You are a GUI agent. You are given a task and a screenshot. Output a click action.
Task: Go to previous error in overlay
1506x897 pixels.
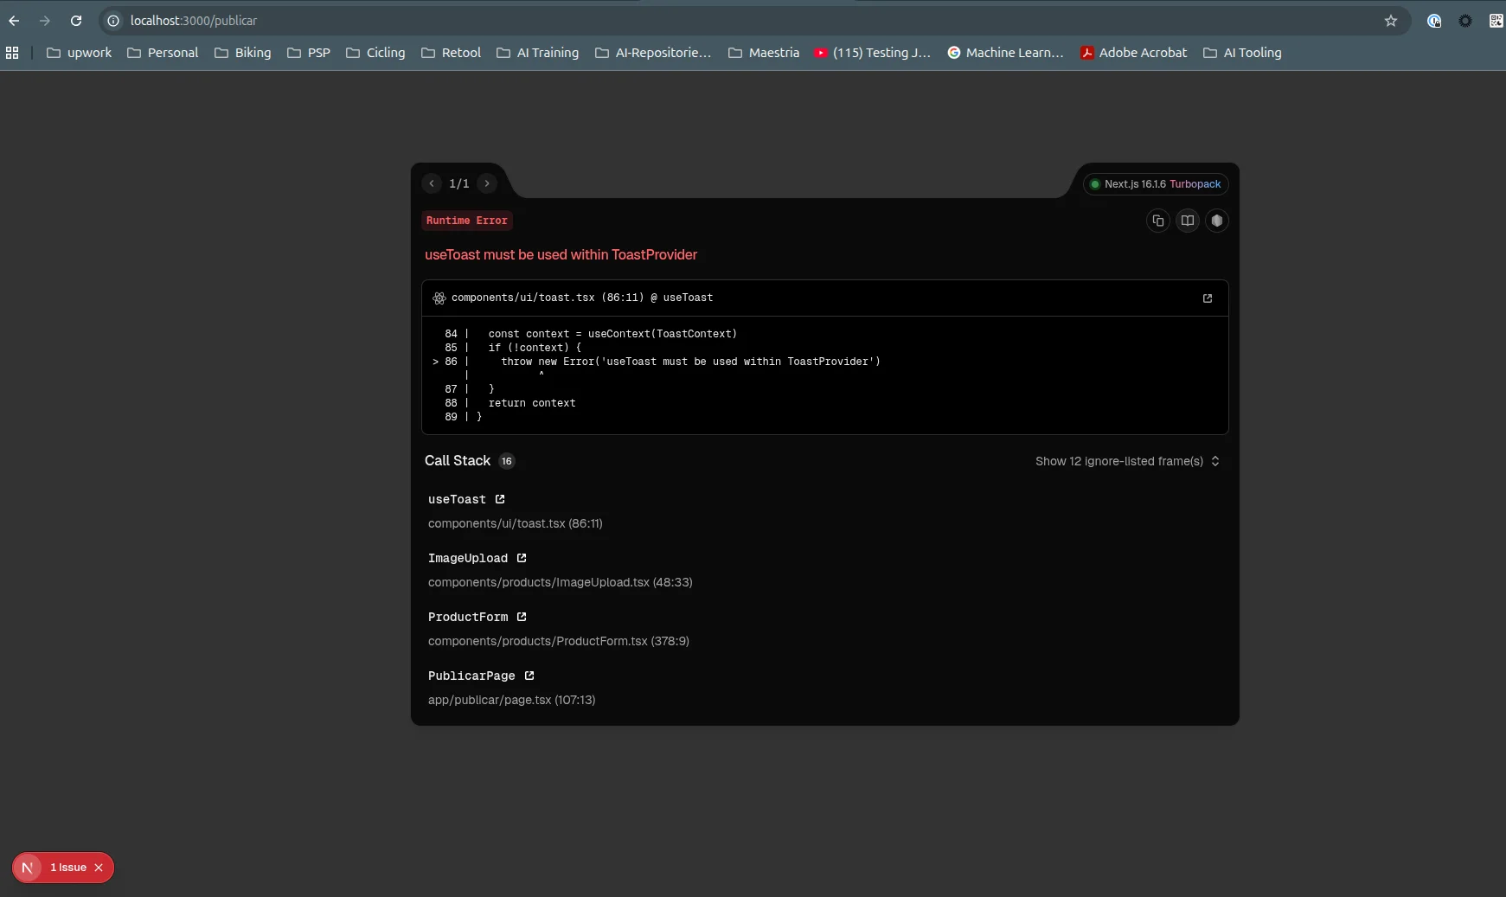tap(432, 183)
